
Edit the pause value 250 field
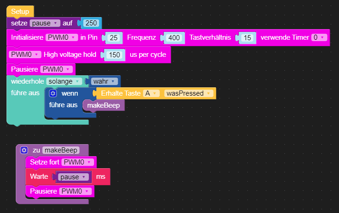92,23
